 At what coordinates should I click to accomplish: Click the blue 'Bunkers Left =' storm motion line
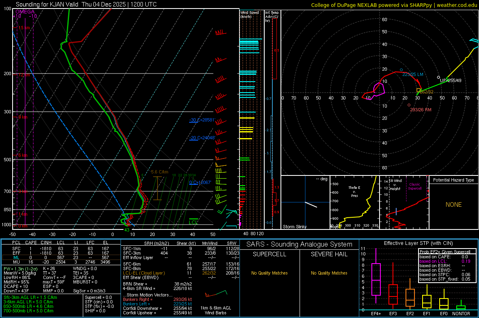pos(158,304)
